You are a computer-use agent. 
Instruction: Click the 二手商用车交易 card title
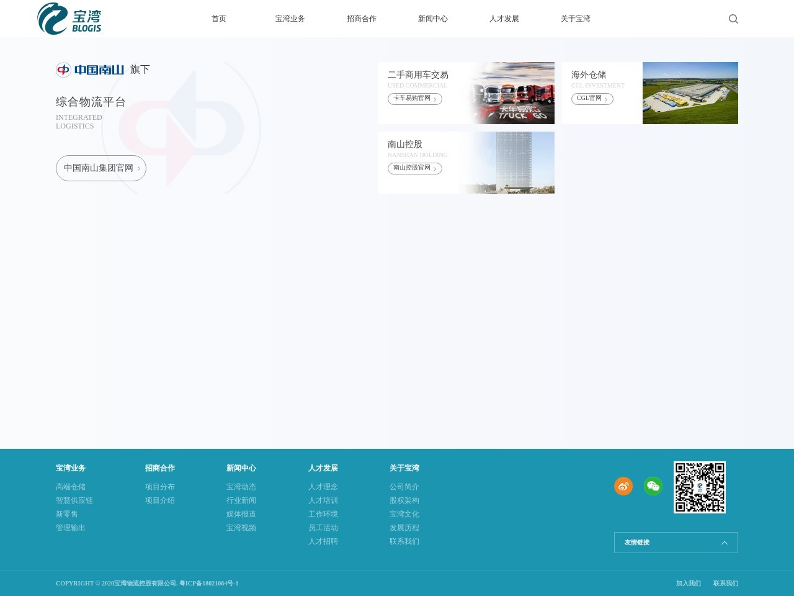[418, 74]
